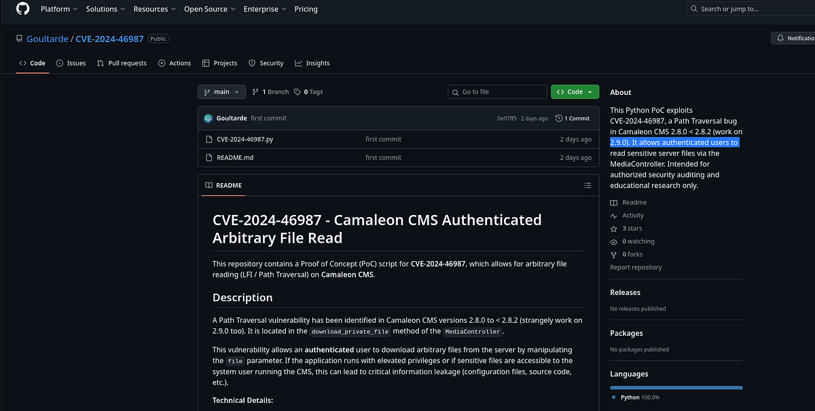Open the CVE-2024-46987 repository link
The image size is (815, 411).
[x=109, y=39]
